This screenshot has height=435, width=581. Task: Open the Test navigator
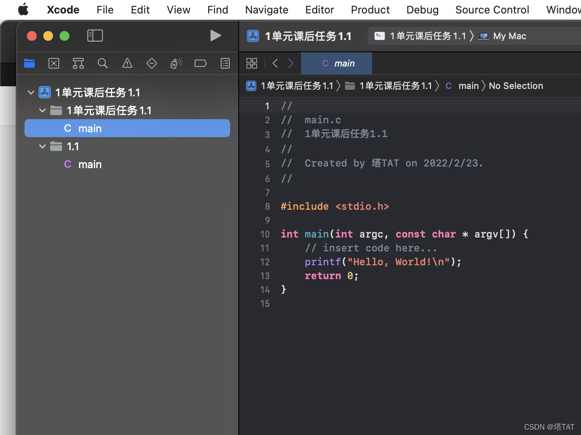tap(151, 63)
